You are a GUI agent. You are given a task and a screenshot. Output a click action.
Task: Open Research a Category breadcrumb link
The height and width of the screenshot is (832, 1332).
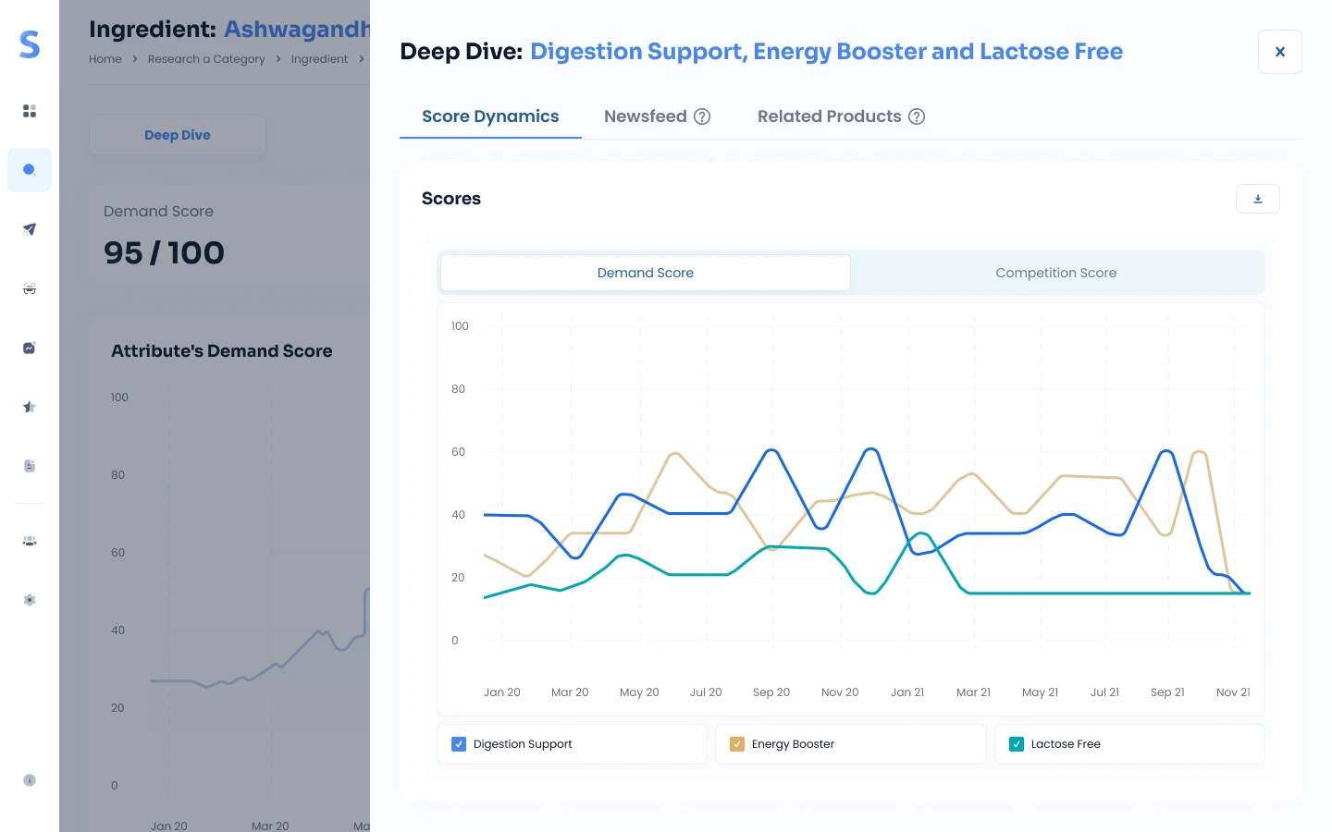206,59
